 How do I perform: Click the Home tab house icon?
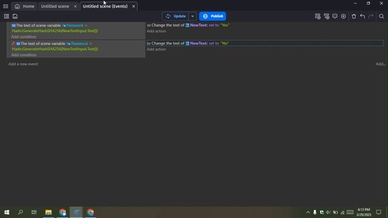[17, 7]
